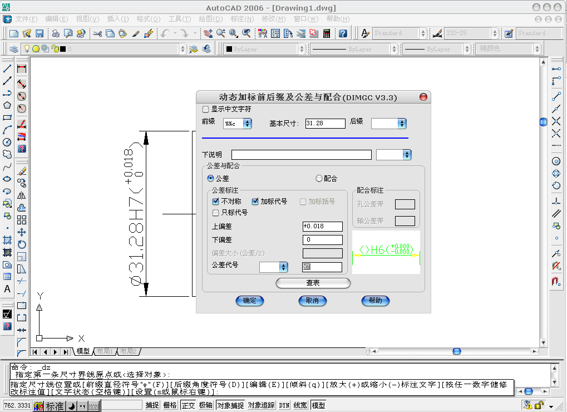This screenshot has height=412, width=567.
Task: Toggle 正交 ortho mode in status bar
Action: [x=189, y=405]
